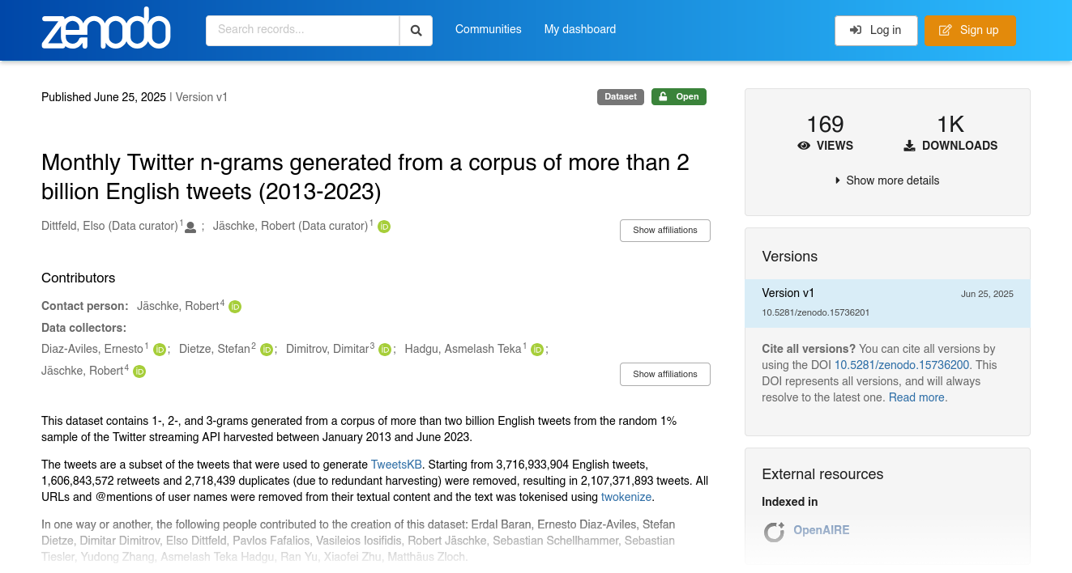Click the Sign up button
The height and width of the screenshot is (573, 1072).
tap(970, 30)
